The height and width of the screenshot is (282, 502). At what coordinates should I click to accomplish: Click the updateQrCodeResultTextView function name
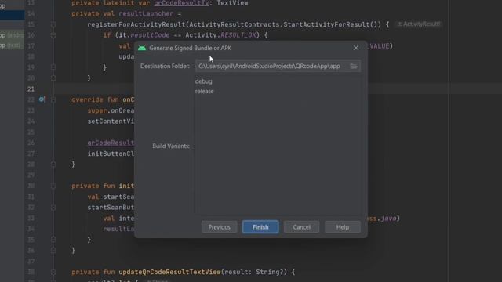coord(169,272)
